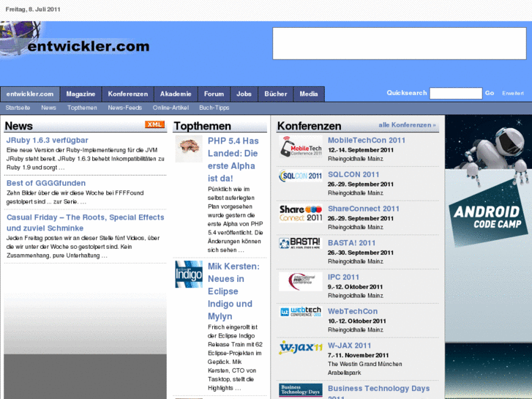Open the BASTA! 2011 text link

coord(351,243)
